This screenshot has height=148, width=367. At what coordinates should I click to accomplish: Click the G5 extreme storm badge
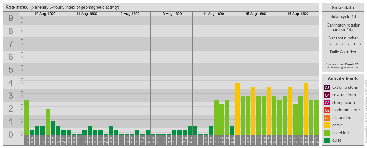[x=327, y=88]
